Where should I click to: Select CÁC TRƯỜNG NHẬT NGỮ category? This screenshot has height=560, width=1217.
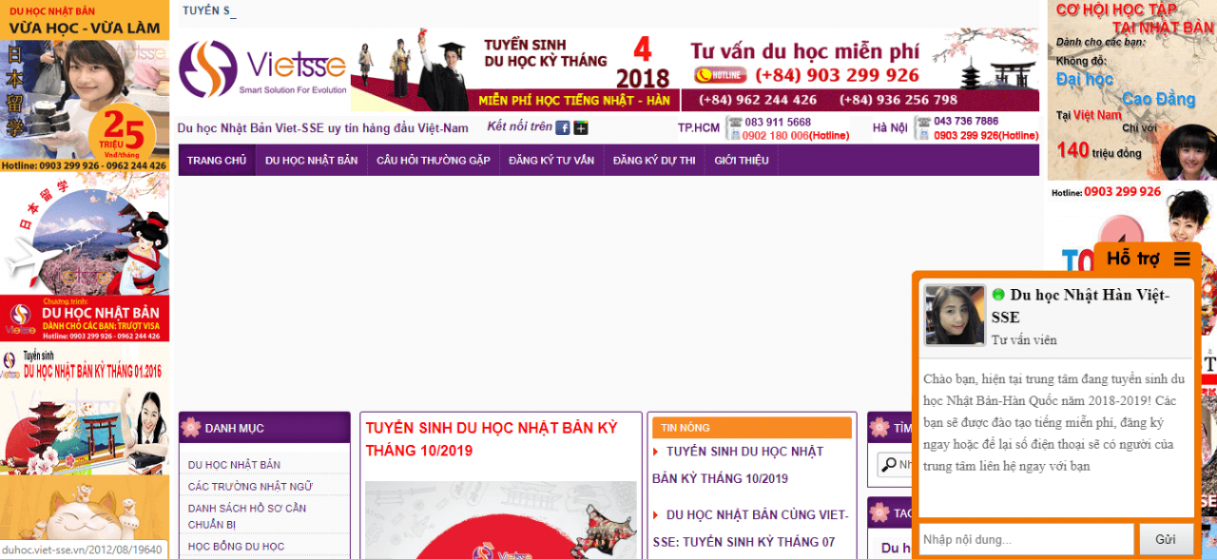(250, 487)
